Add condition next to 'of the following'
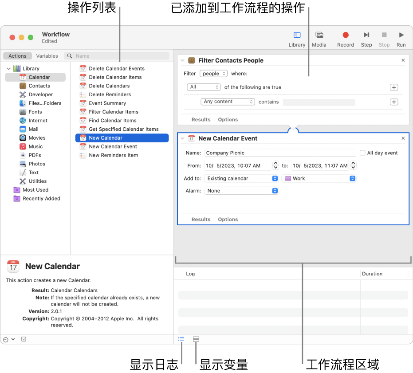Viewport: 413px width, 373px height. pos(394,87)
